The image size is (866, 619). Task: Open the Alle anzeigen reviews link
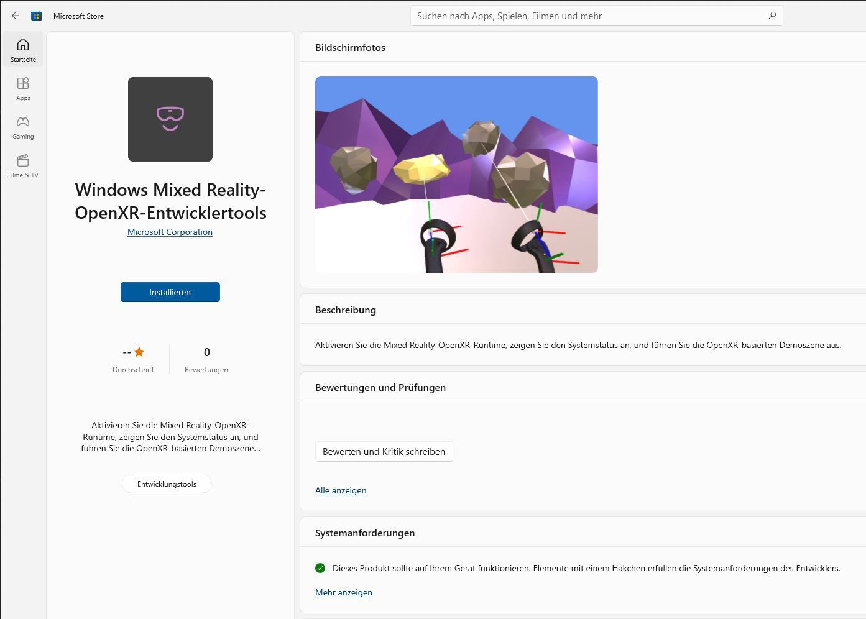341,490
